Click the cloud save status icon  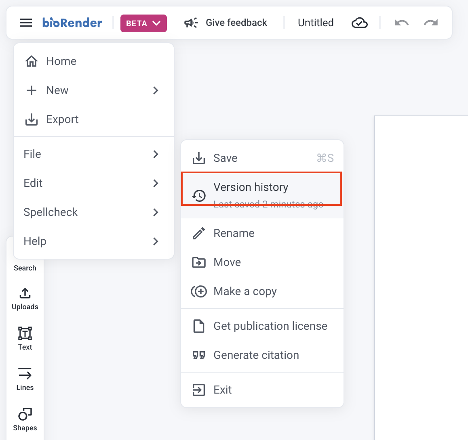[359, 23]
